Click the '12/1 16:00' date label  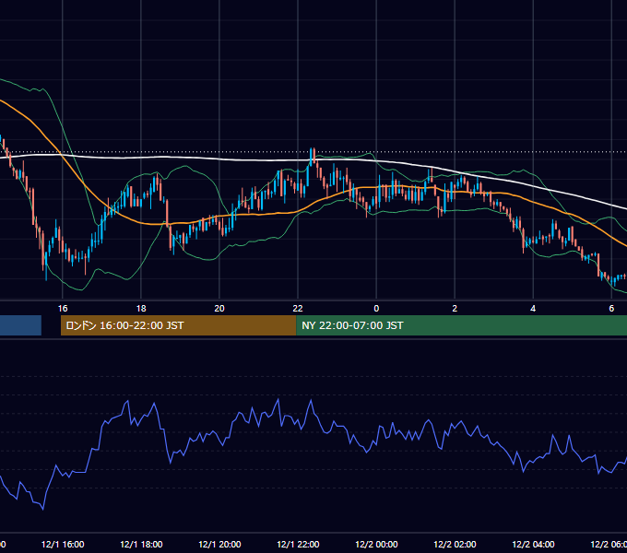coord(63,545)
